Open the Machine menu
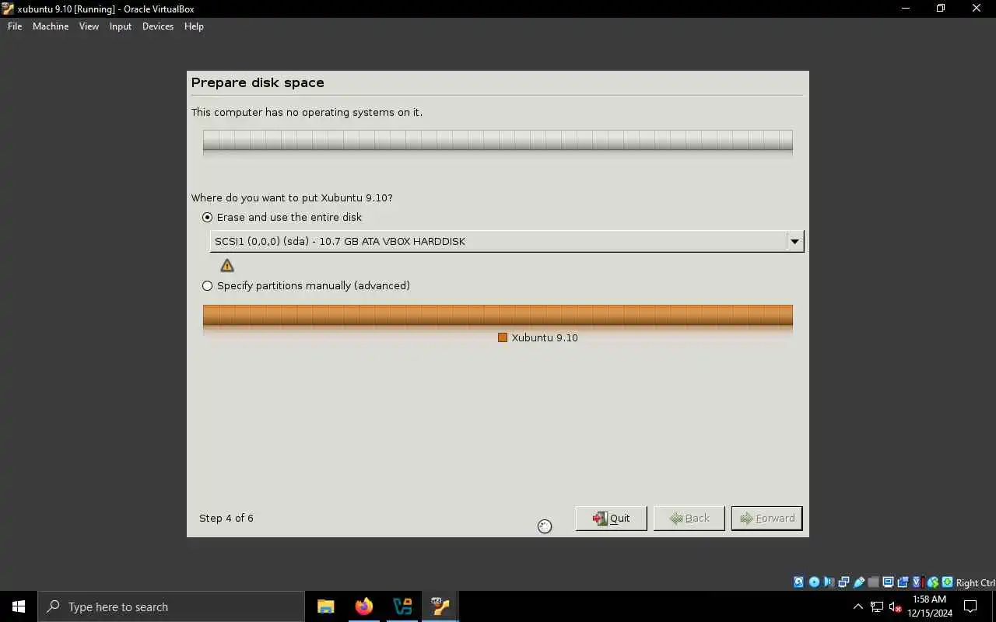The image size is (996, 622). pos(51,26)
